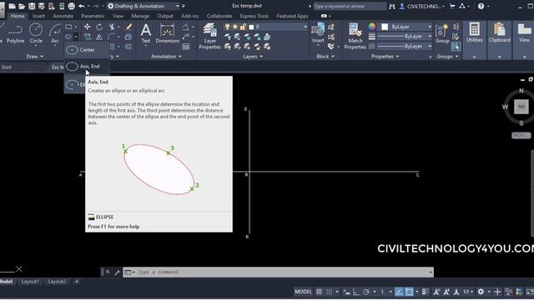Click the Save icon in quick access toolbar
The width and height of the screenshot is (534, 300).
click(x=32, y=6)
